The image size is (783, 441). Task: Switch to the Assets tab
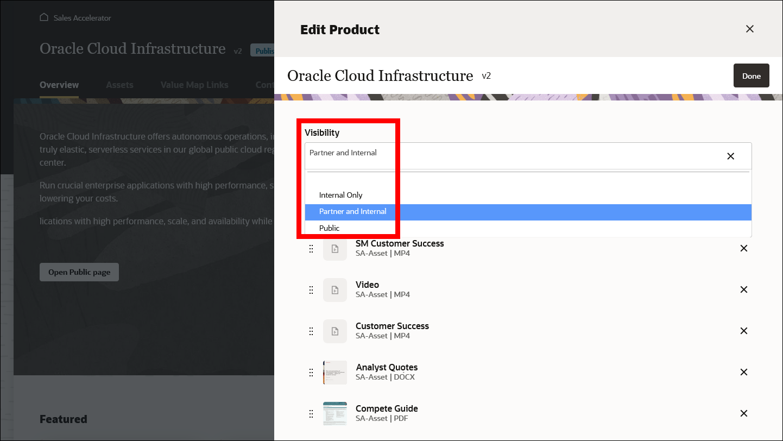coord(119,85)
